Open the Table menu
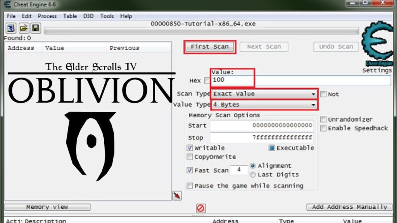The height and width of the screenshot is (223, 397). 70,16
